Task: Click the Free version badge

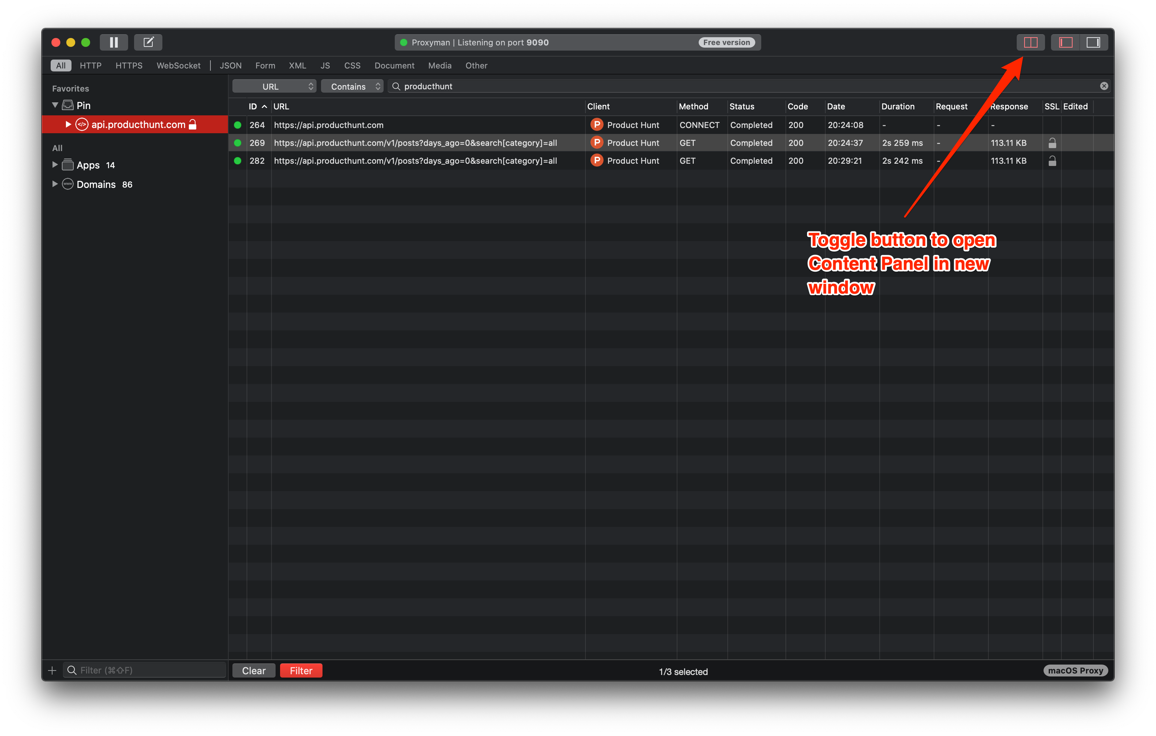Action: [x=726, y=42]
